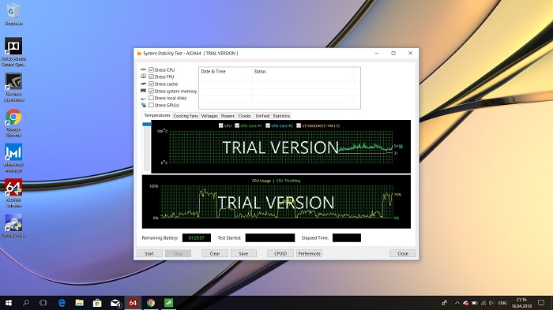This screenshot has height=310, width=553.
Task: Click the CPU Throttling graph label
Action: pyautogui.click(x=288, y=181)
